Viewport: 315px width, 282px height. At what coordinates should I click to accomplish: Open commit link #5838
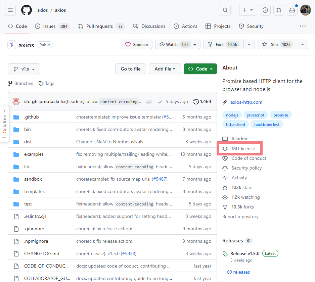129,254
